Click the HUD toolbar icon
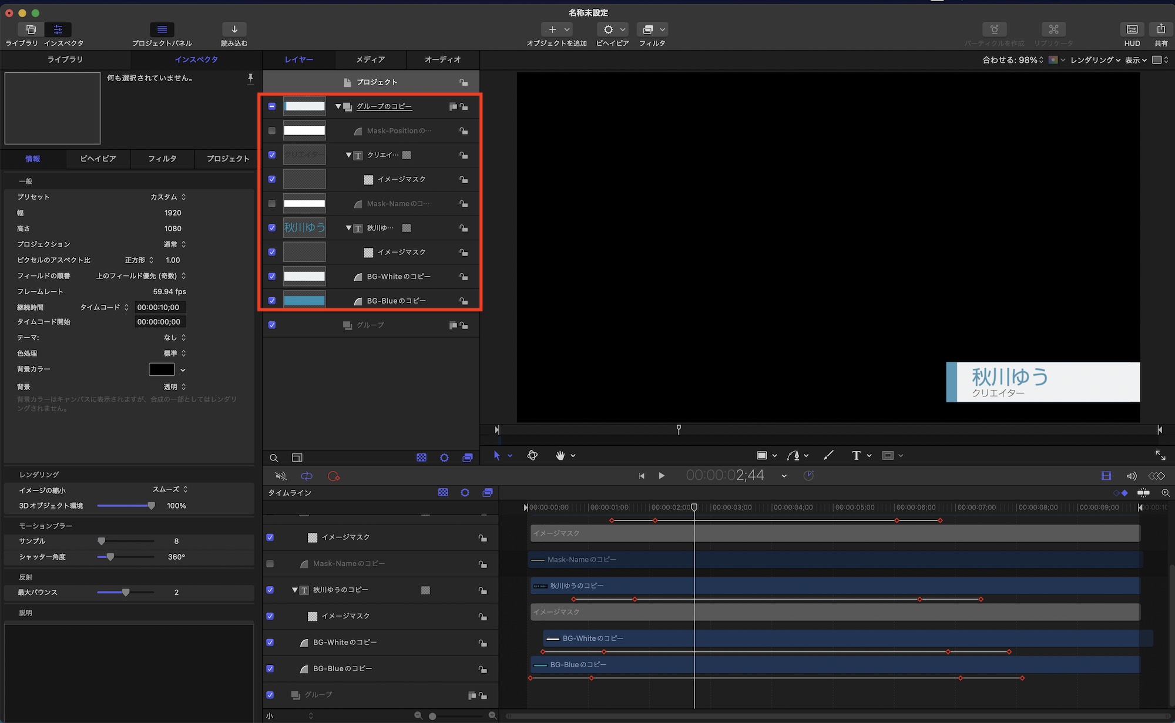Screen dimensions: 1175x723 point(1132,29)
